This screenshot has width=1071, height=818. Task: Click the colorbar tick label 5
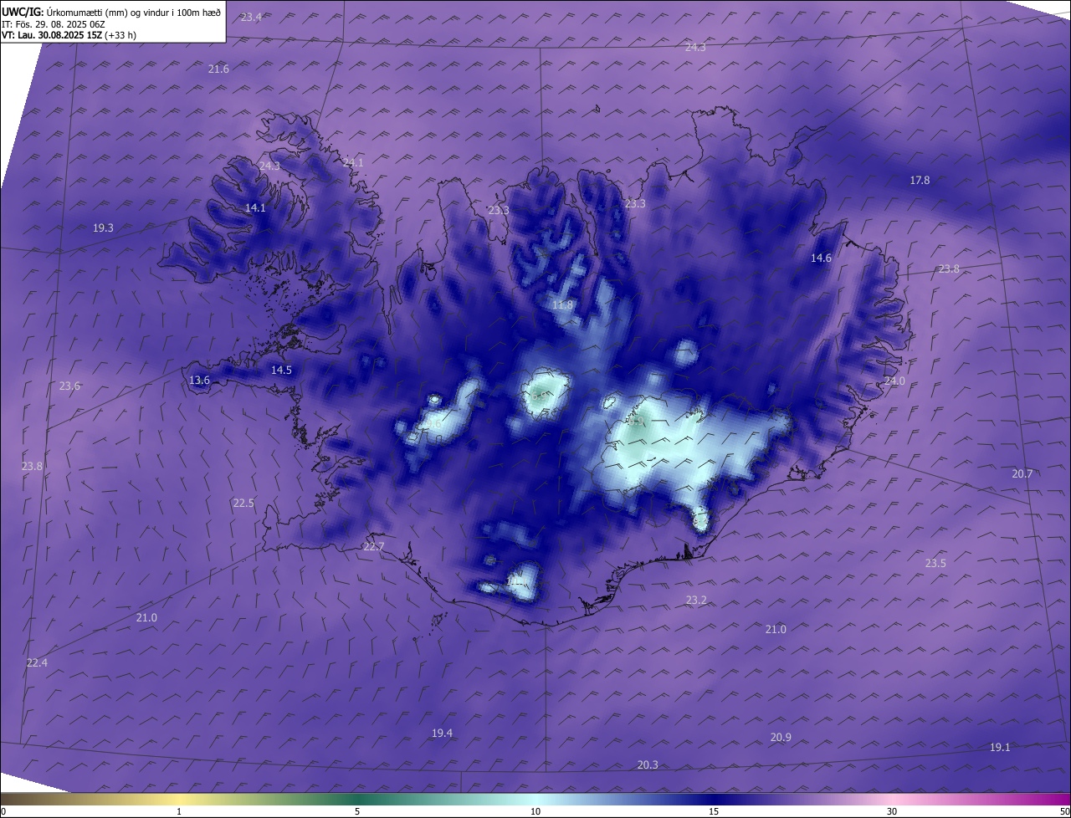[x=357, y=811]
